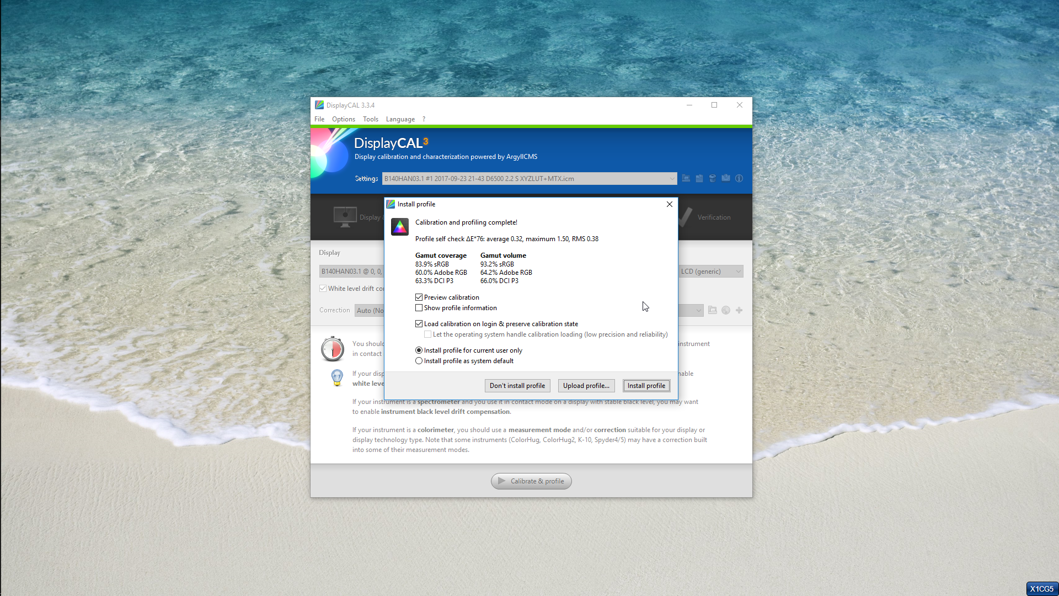Viewport: 1059px width, 596px height.
Task: Click the 60.0% Adobe RGB coverage value
Action: coord(441,273)
